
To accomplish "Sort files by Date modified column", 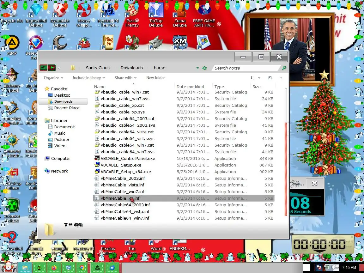I will [194, 87].
